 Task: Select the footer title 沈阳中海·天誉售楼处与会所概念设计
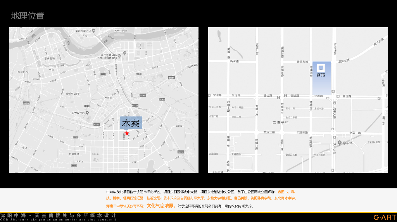click(58, 215)
